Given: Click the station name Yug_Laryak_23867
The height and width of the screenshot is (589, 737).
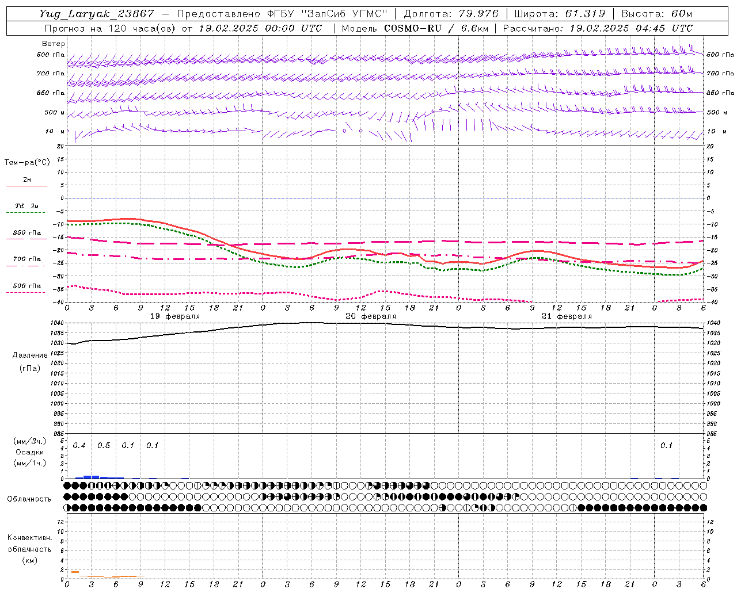Looking at the screenshot, I should point(97,14).
